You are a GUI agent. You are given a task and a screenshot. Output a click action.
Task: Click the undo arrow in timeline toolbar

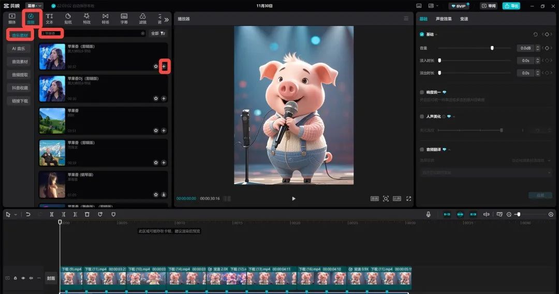tap(28, 214)
